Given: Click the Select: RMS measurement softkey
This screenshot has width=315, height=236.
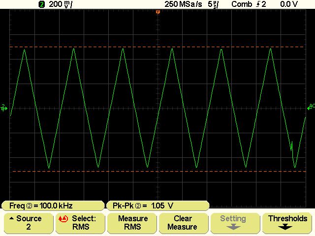Looking at the screenshot, I should [x=80, y=223].
